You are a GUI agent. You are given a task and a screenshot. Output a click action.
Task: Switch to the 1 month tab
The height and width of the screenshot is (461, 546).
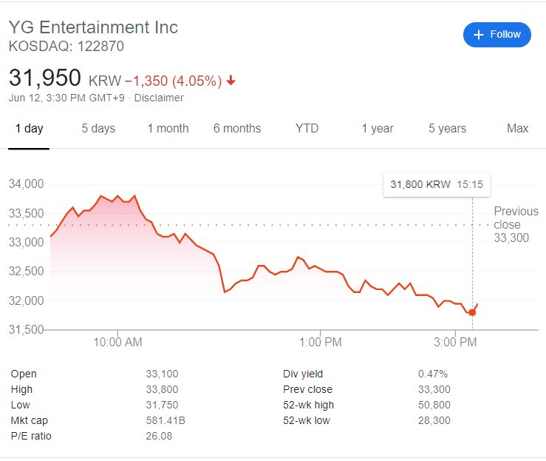click(x=168, y=129)
